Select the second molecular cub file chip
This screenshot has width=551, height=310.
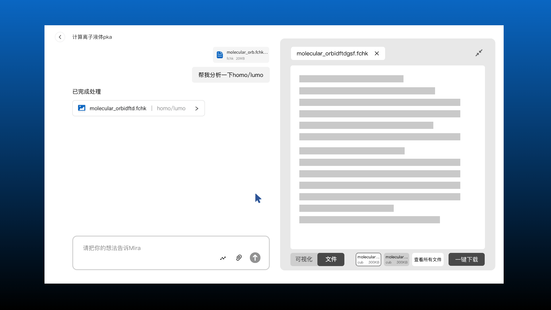[x=396, y=259]
